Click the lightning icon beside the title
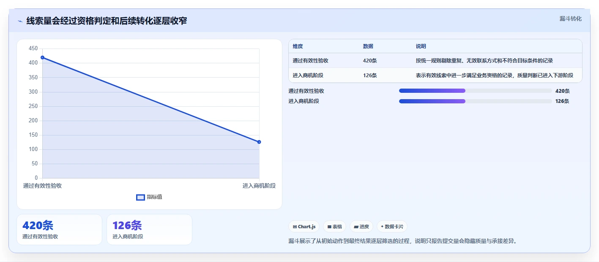 coord(20,21)
